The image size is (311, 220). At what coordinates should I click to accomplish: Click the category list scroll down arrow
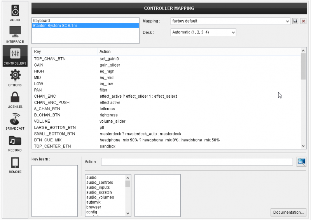[128, 213]
